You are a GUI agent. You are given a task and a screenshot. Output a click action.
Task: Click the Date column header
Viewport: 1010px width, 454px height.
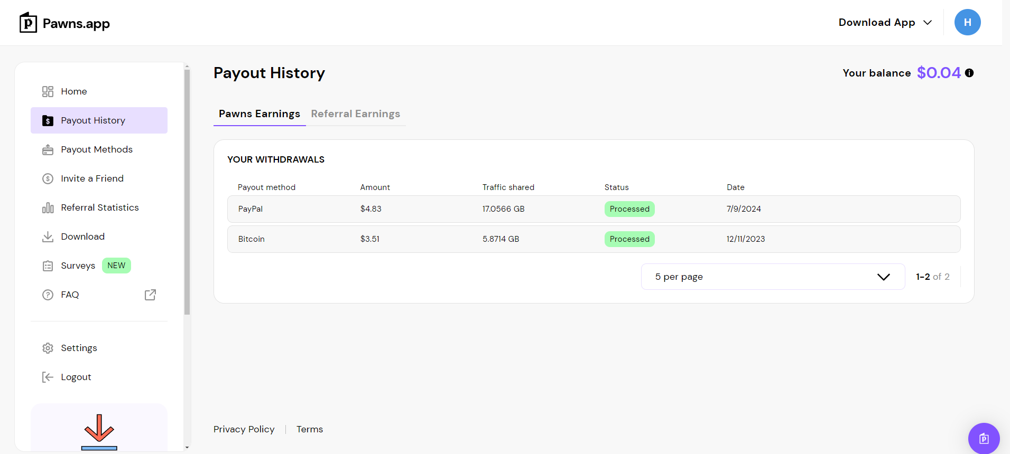(x=736, y=187)
